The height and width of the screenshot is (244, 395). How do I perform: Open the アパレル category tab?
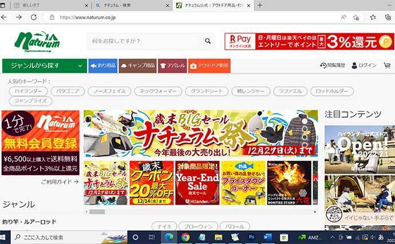(x=172, y=66)
